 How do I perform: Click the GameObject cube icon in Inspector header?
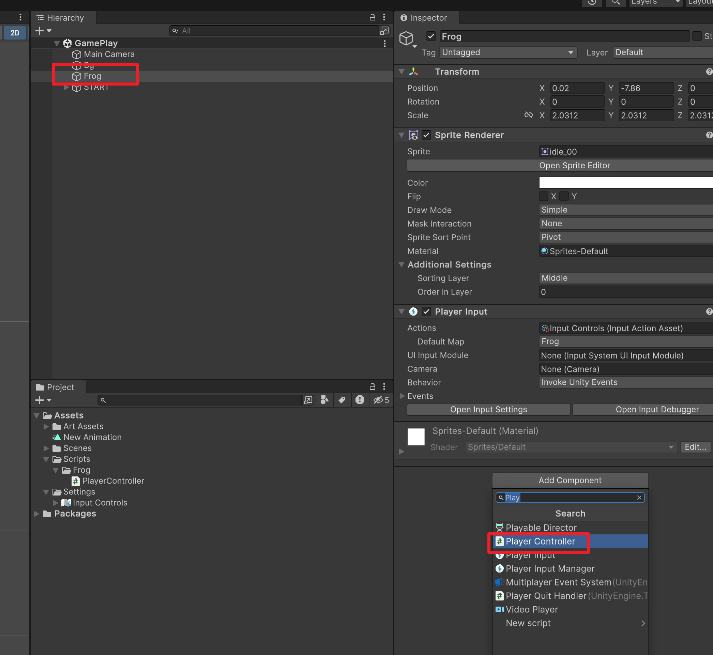pos(406,38)
